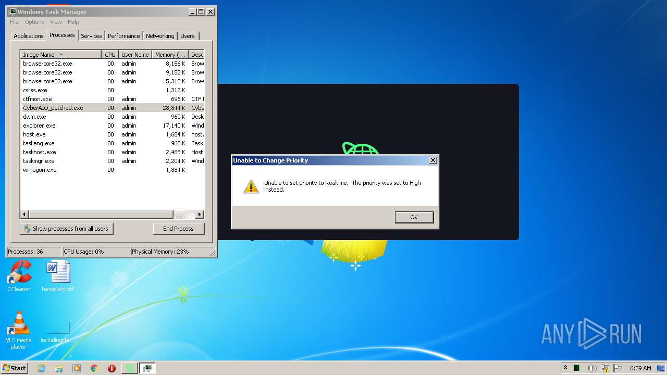Select the dwm.exe process

click(112, 117)
